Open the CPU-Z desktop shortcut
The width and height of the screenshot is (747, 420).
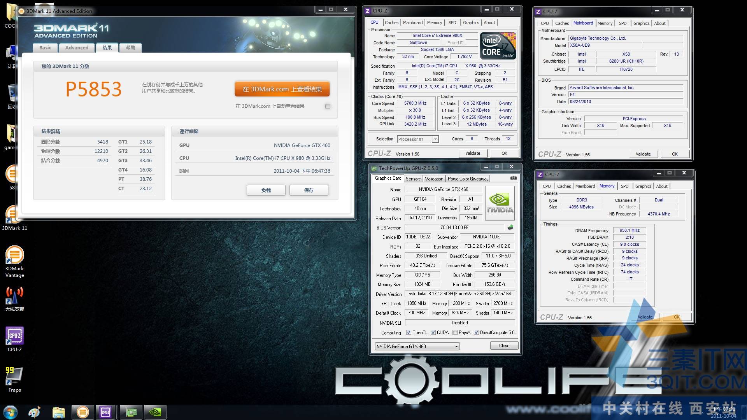point(14,339)
